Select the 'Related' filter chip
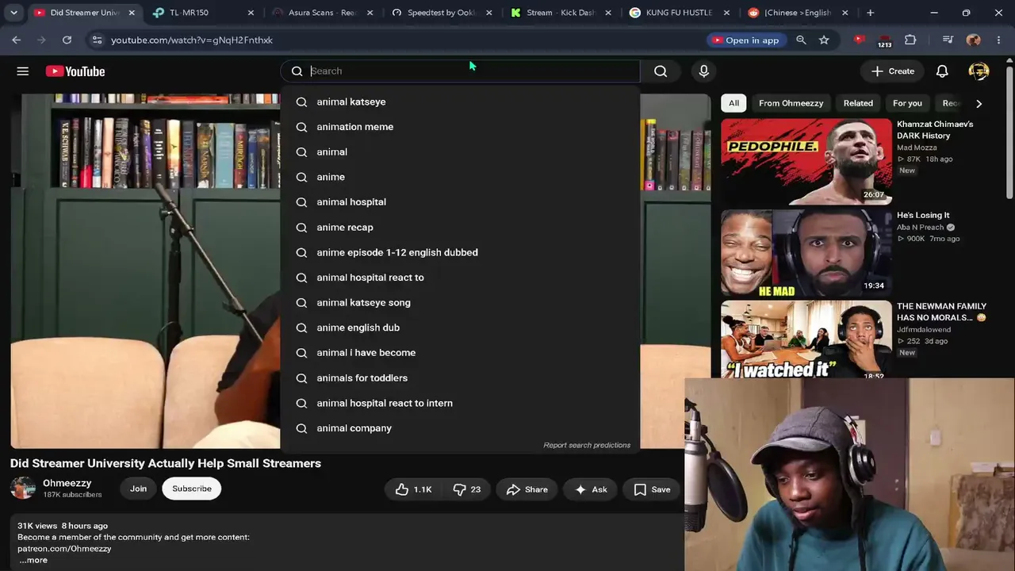Screen dimensions: 1015x571 [x=858, y=103]
